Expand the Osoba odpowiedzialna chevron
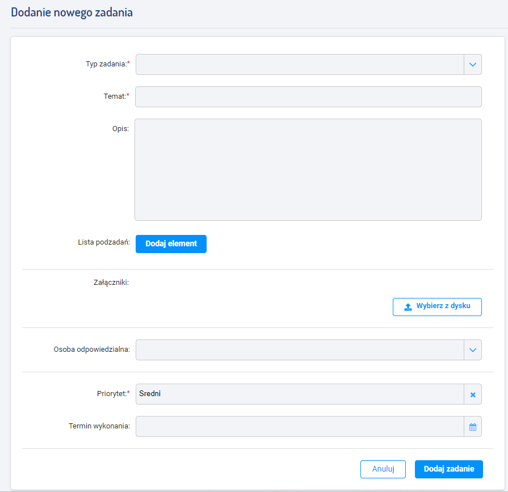This screenshot has width=508, height=492. click(473, 350)
